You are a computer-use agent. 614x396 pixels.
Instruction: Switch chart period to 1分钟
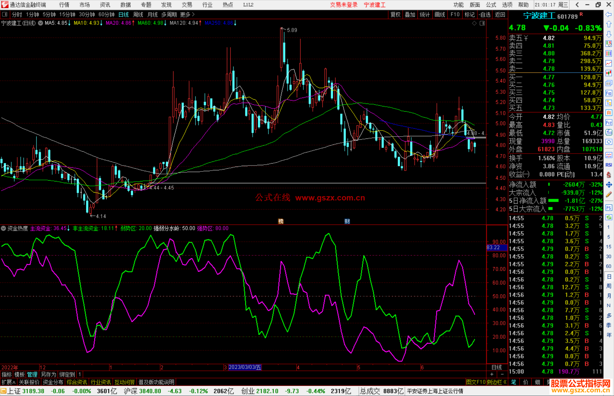pos(32,14)
